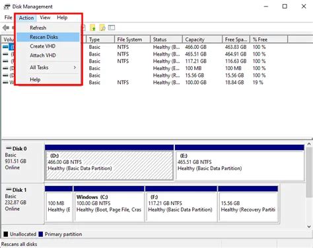
Task: Sort by Capacity column header
Action: click(x=202, y=40)
